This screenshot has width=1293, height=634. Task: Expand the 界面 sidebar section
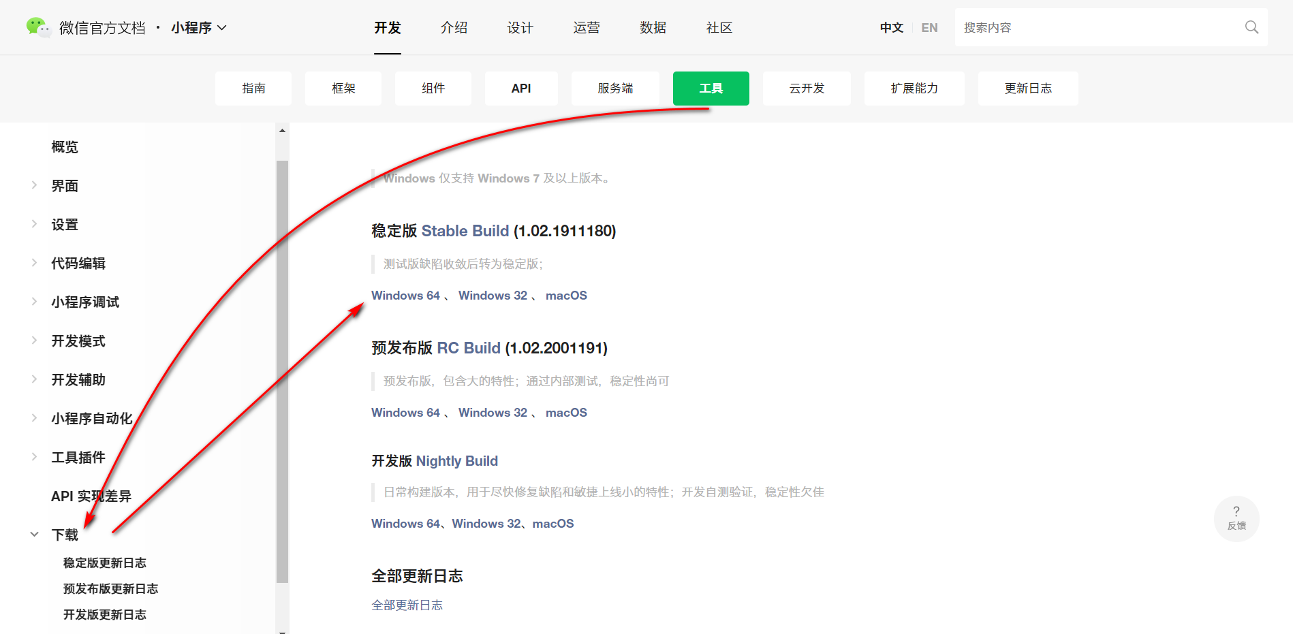coord(34,185)
